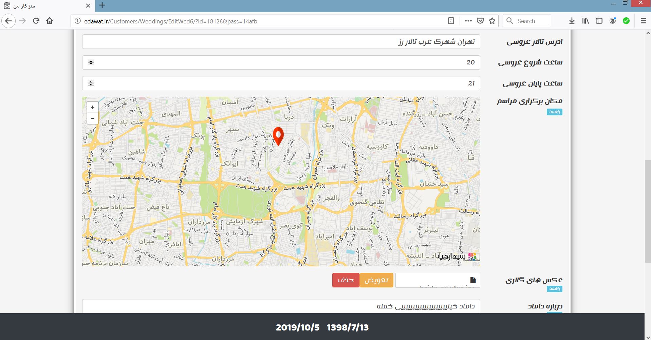The image size is (651, 340).
Task: Edit the wedding hall address field
Action: click(281, 42)
